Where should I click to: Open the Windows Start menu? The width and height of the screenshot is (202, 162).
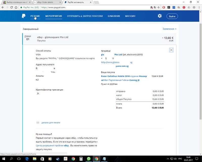pos(4,159)
